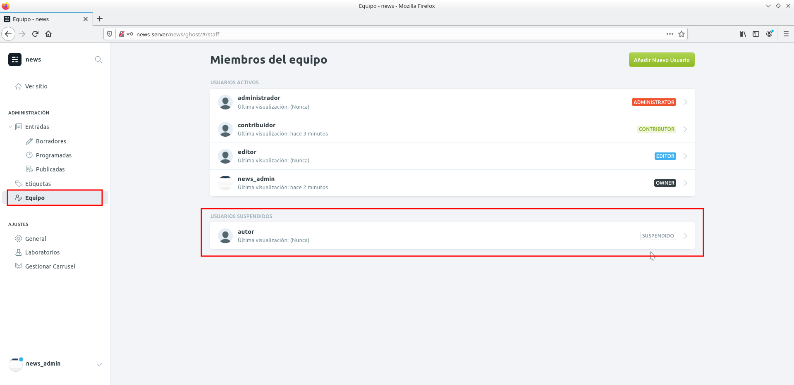Open the Firefox hamburger menu
794x385 pixels.
click(x=786, y=34)
